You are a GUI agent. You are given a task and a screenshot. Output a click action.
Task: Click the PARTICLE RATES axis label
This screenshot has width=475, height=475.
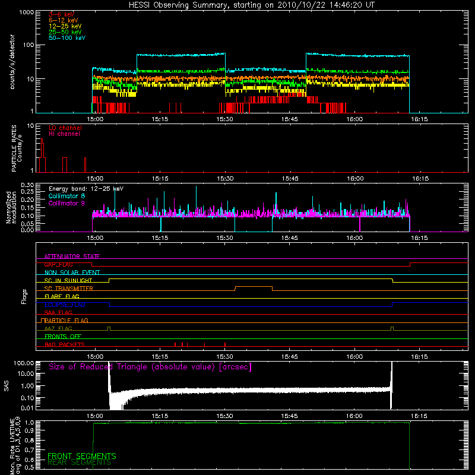[x=17, y=148]
